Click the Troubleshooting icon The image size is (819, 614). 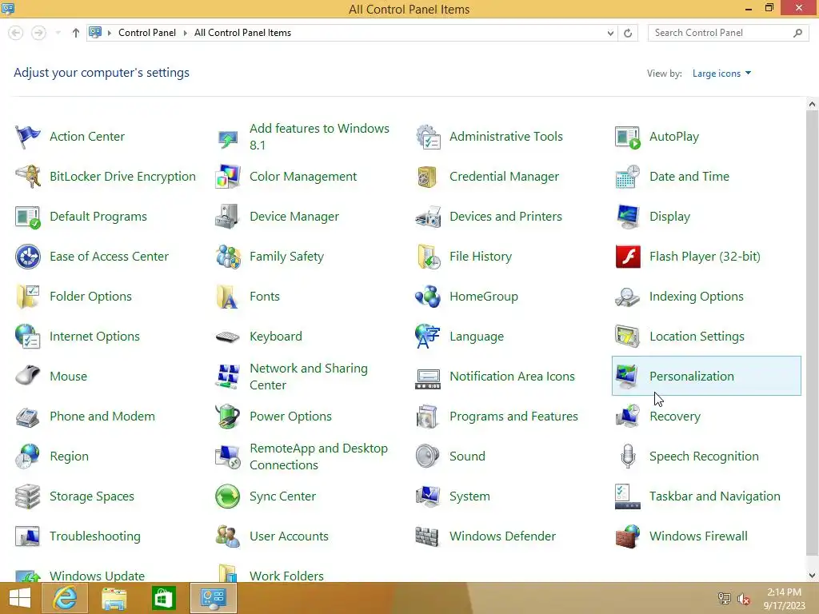[x=28, y=536]
